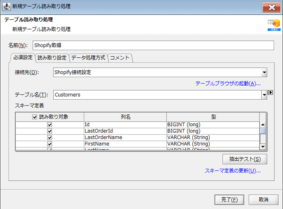Click the schema scrollbar down arrow

coord(263,147)
